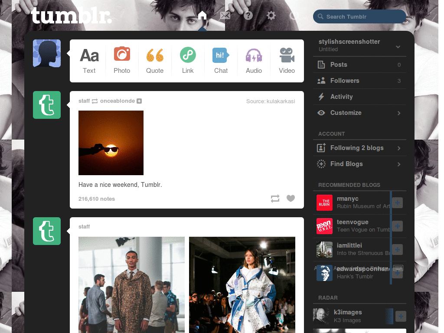Image resolution: width=444 pixels, height=333 pixels.
Task: Follow onceablonde with the plus icon
Action: click(139, 101)
